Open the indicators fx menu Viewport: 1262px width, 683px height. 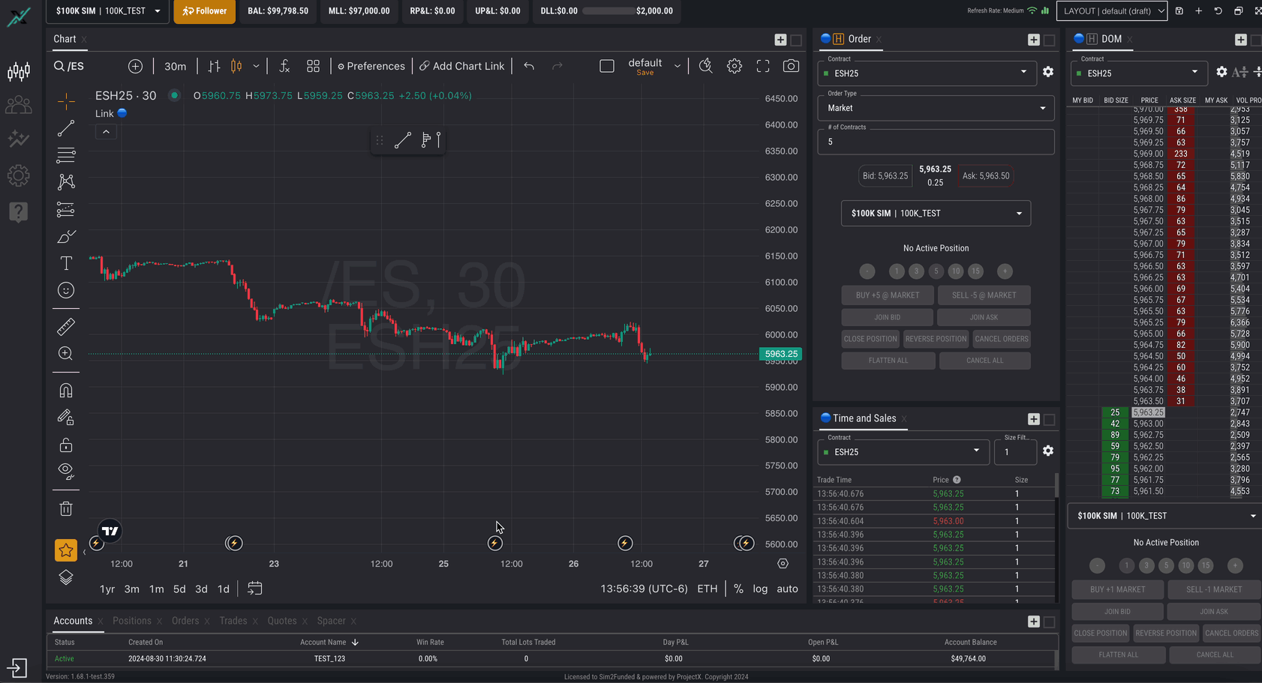[284, 66]
